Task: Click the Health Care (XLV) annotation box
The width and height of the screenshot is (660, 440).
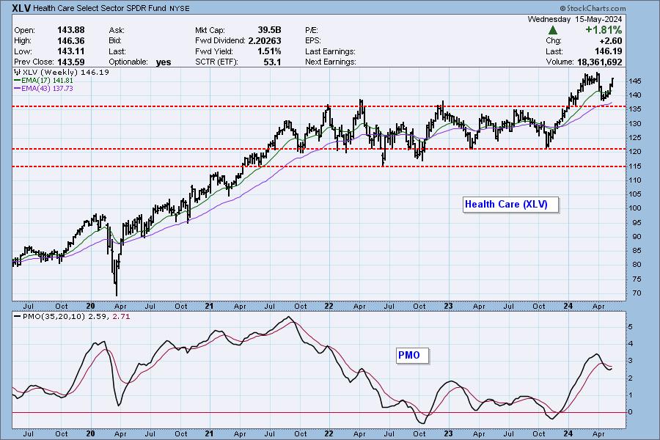Action: pos(511,205)
